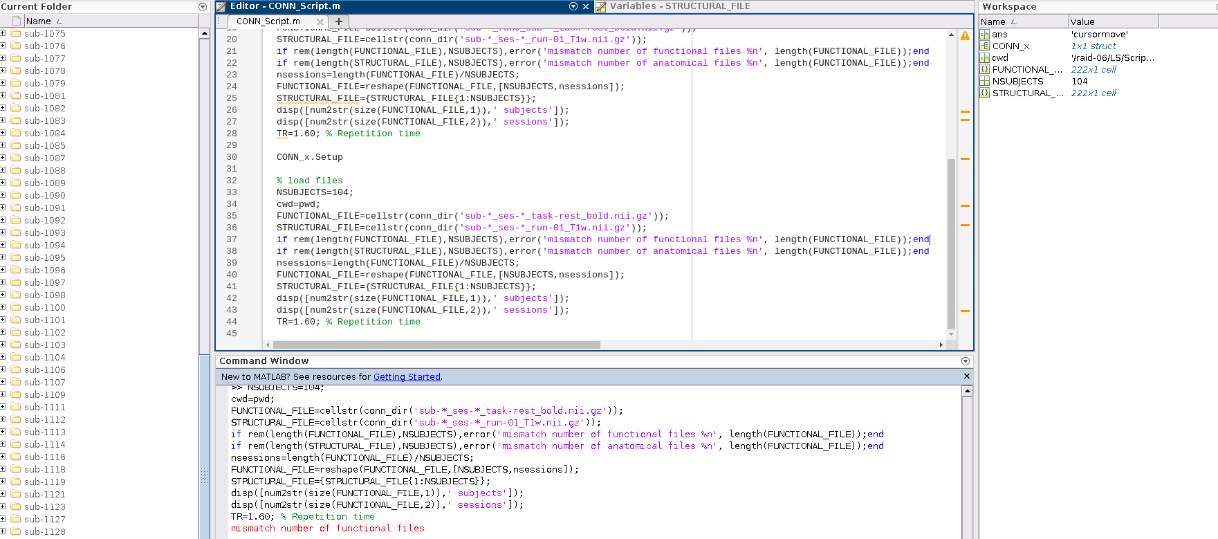
Task: Click the FUNCTIONAL_FILE cell array icon
Action: [984, 70]
